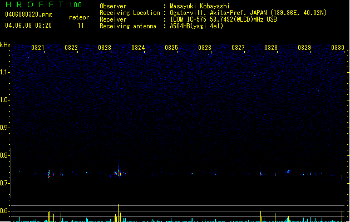Viewport: 350px width, 222px height.
Task: Click the cyan echo blob after 0328
Action: point(288,171)
